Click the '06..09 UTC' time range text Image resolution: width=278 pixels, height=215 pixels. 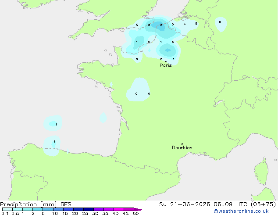click(230, 204)
